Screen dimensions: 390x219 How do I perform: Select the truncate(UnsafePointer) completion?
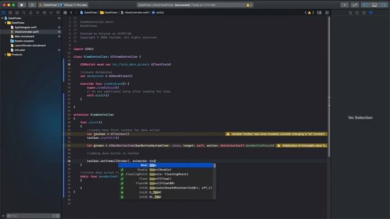click(166, 188)
